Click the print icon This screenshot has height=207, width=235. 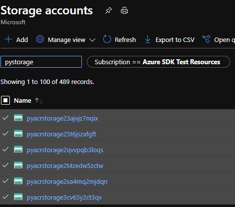[x=124, y=10]
